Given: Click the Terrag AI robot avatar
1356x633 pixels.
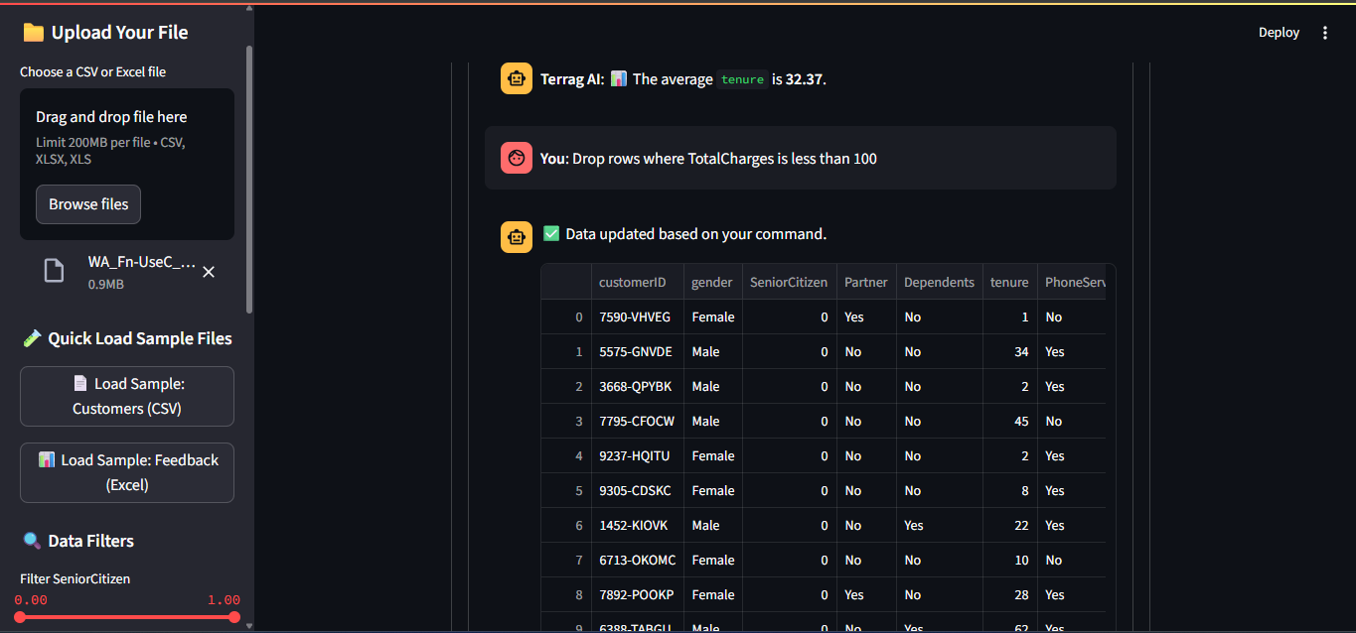Looking at the screenshot, I should coord(517,78).
